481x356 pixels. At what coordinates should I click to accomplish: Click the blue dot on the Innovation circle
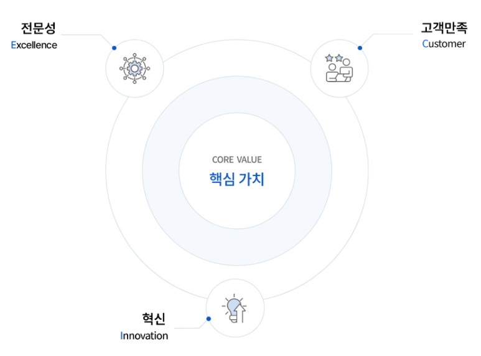point(208,319)
